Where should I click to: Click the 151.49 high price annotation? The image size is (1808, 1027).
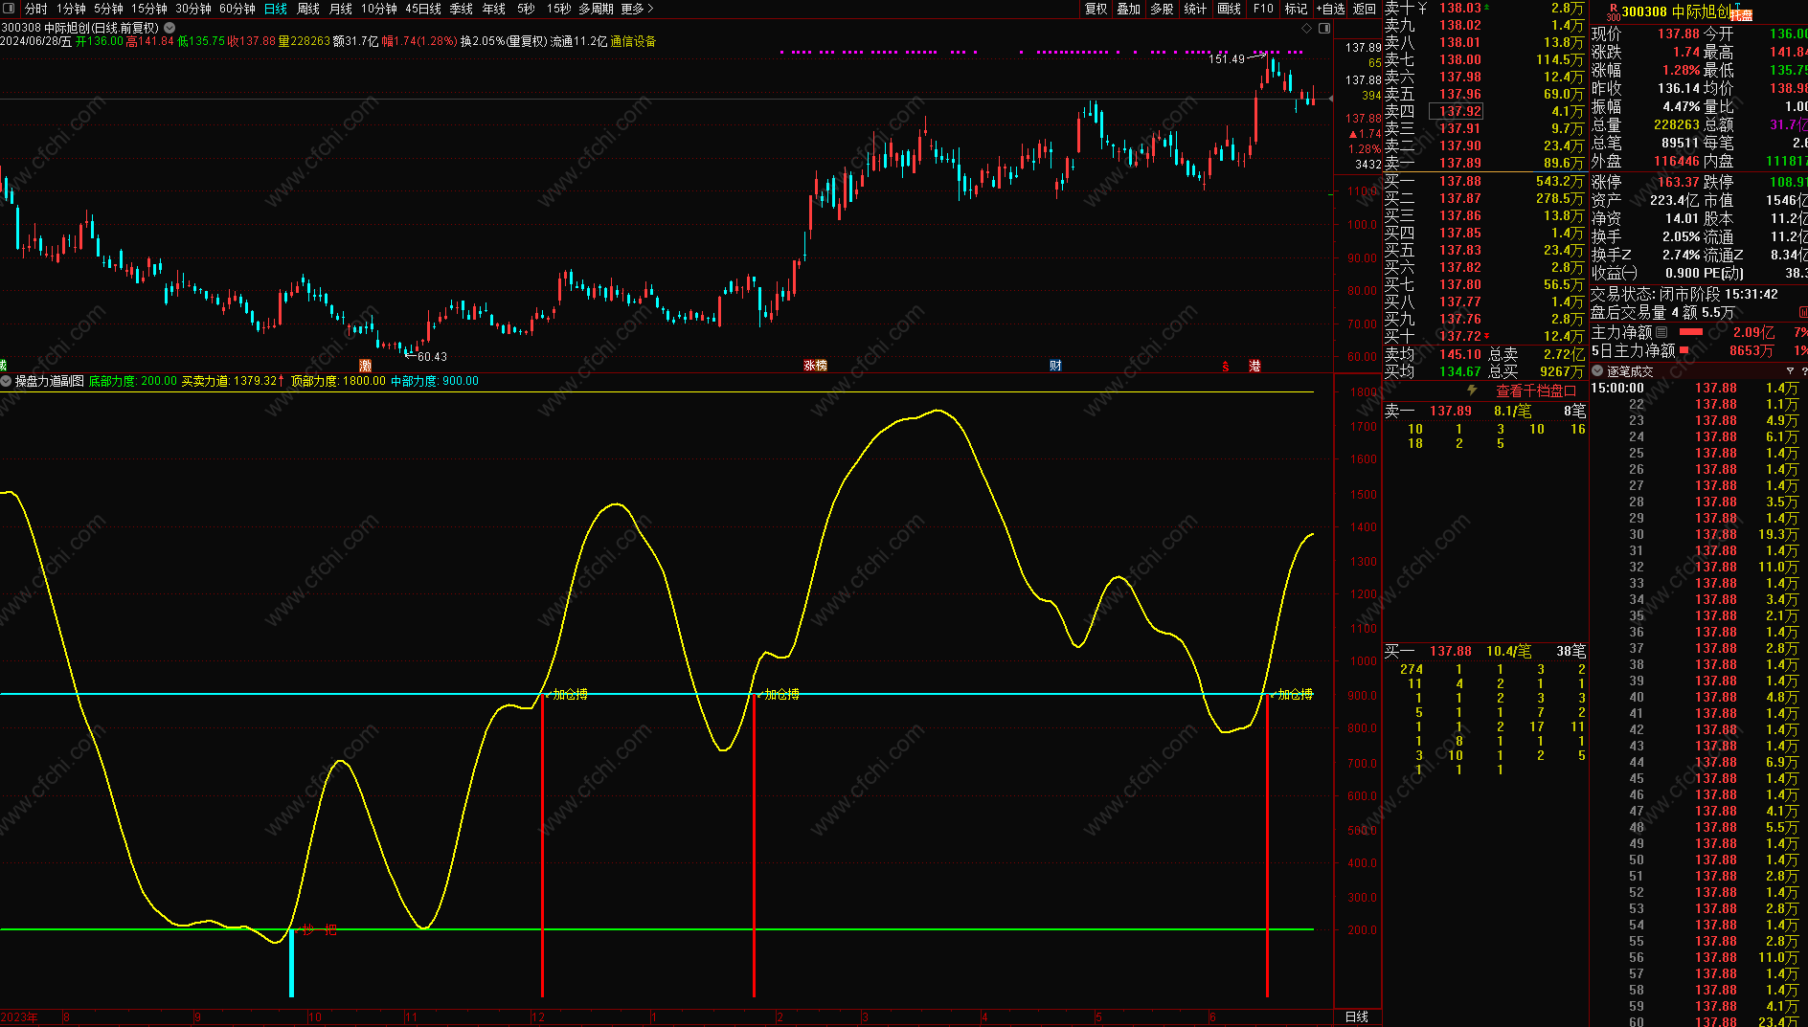pyautogui.click(x=1227, y=59)
